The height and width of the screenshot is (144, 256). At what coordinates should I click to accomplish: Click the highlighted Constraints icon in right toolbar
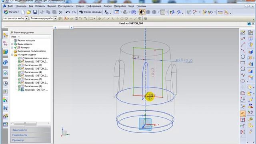[x=243, y=114]
